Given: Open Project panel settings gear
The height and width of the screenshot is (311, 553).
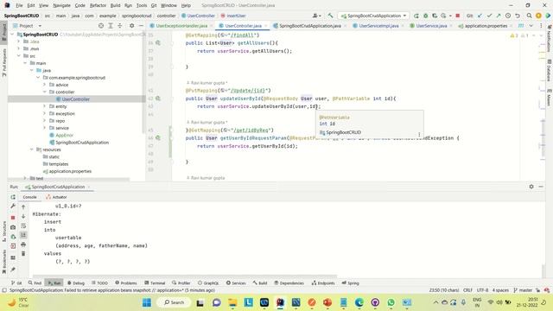Looking at the screenshot, I should coord(131,26).
